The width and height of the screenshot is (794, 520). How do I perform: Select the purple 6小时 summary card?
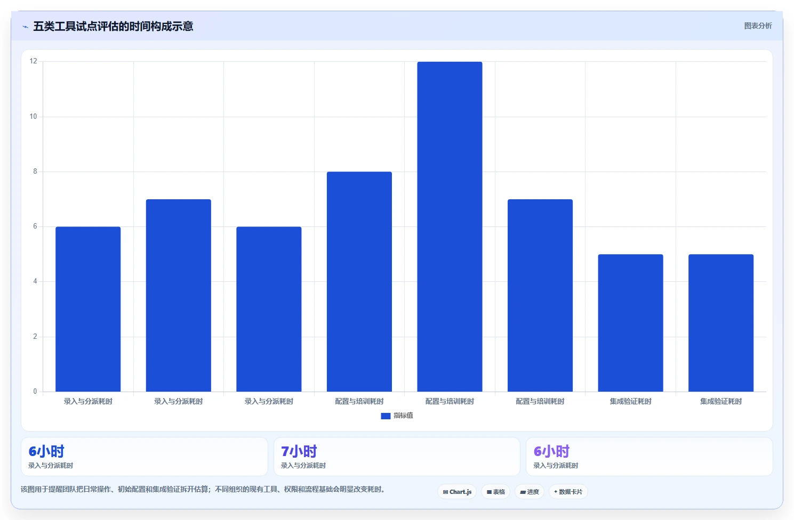(x=649, y=457)
